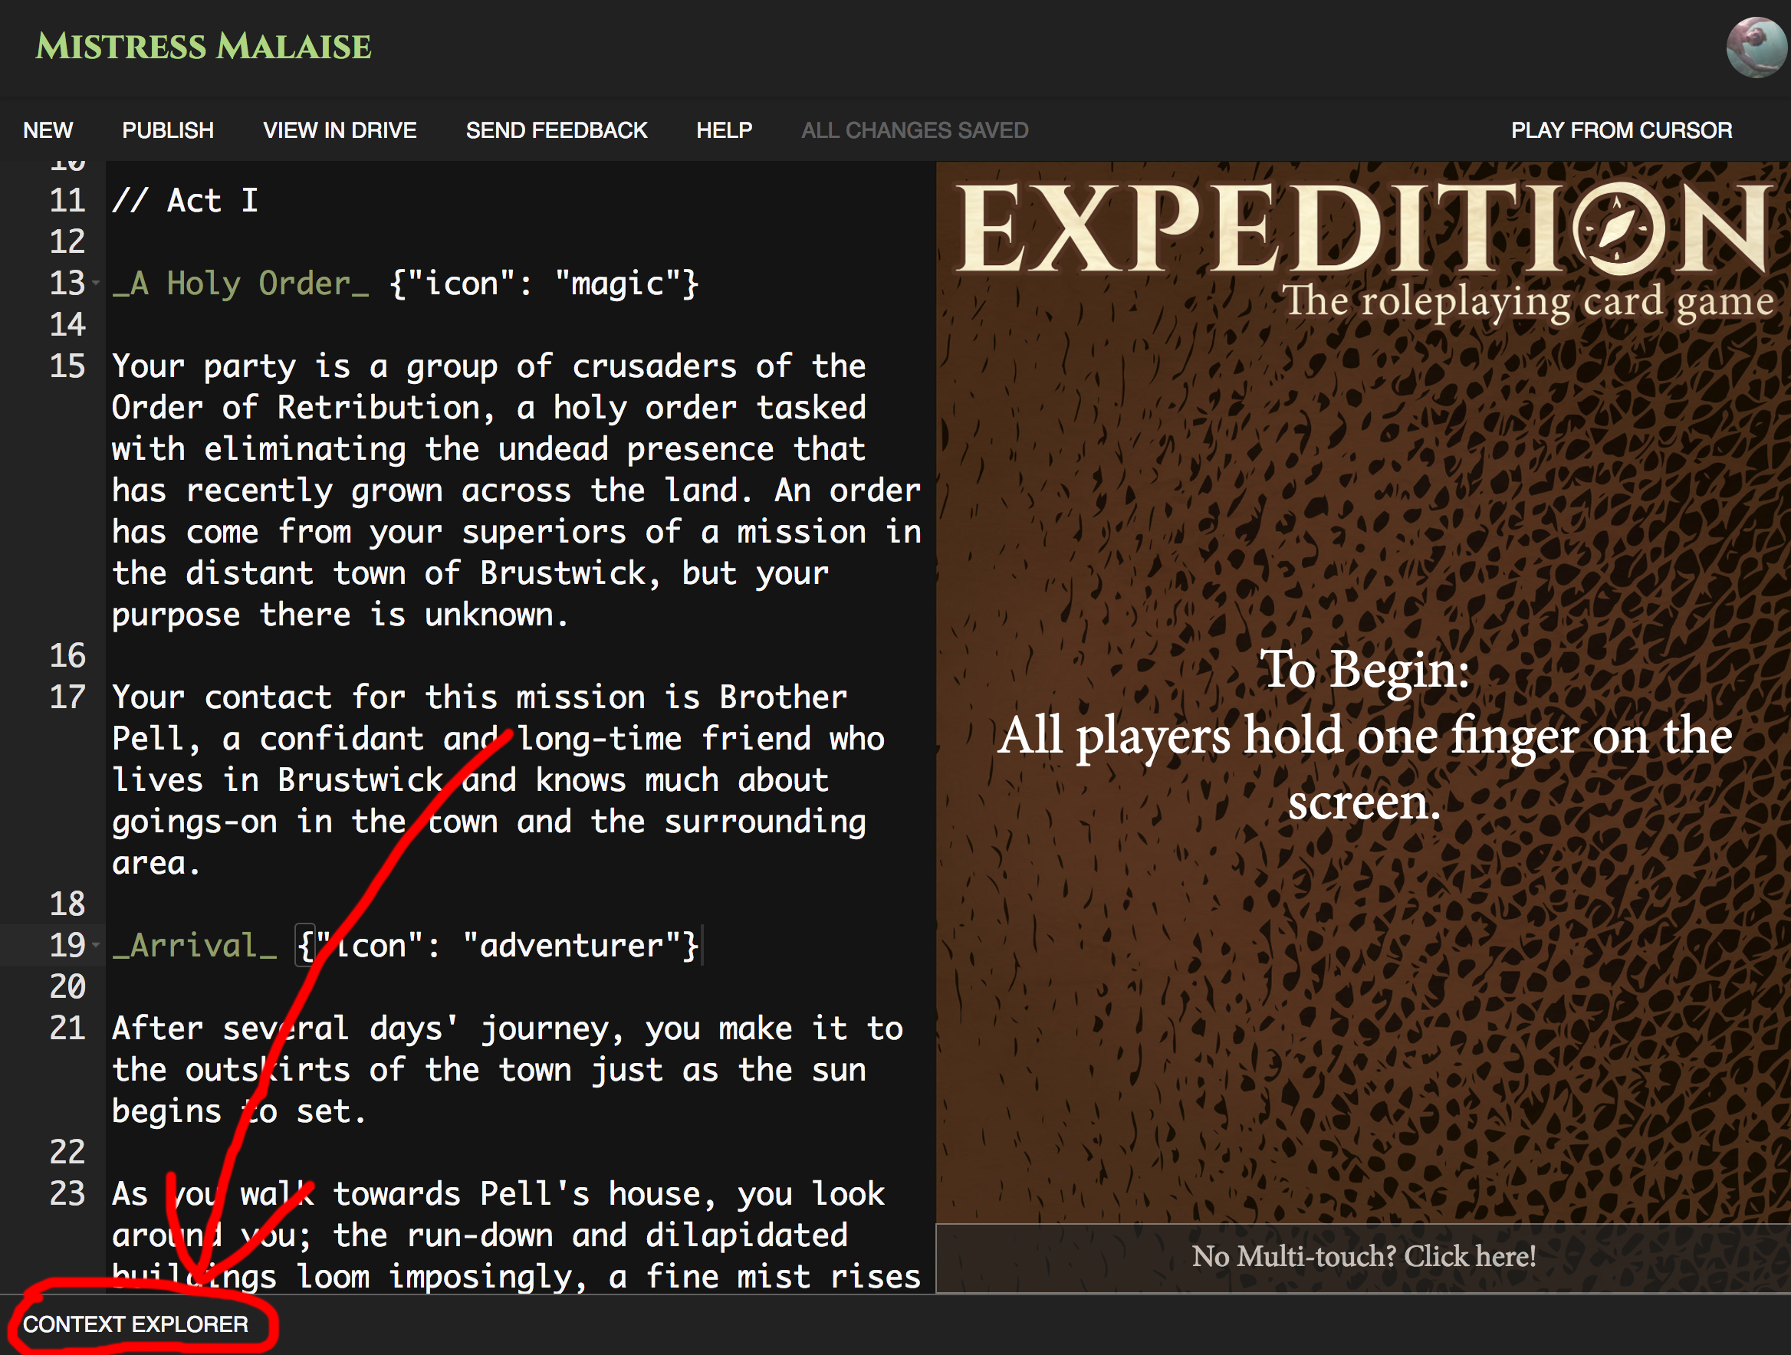Click the '_Arrival_' card title
1791x1355 pixels.
click(x=194, y=946)
